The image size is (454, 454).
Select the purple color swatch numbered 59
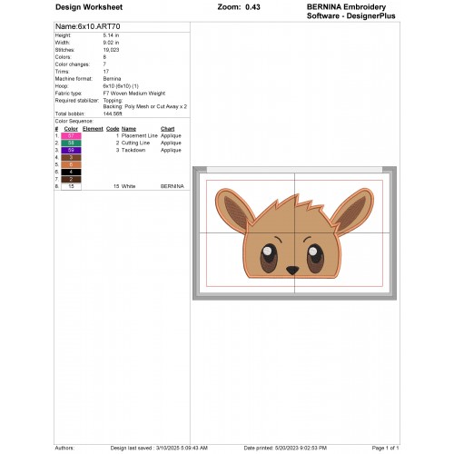point(71,150)
